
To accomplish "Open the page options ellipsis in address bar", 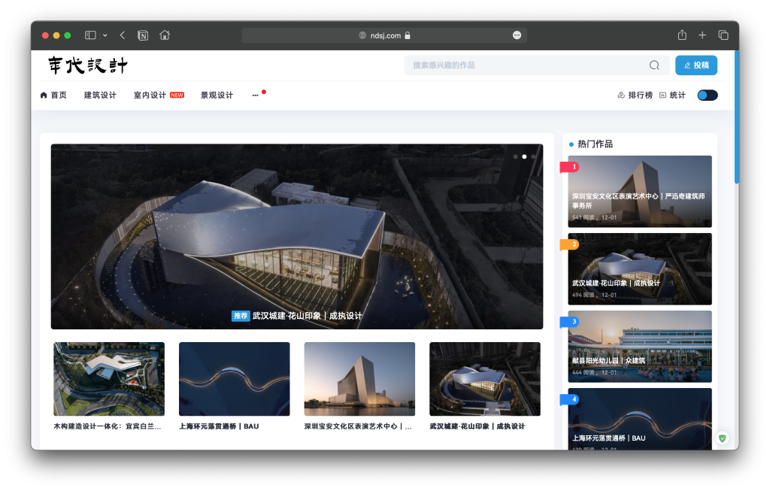I will point(517,35).
